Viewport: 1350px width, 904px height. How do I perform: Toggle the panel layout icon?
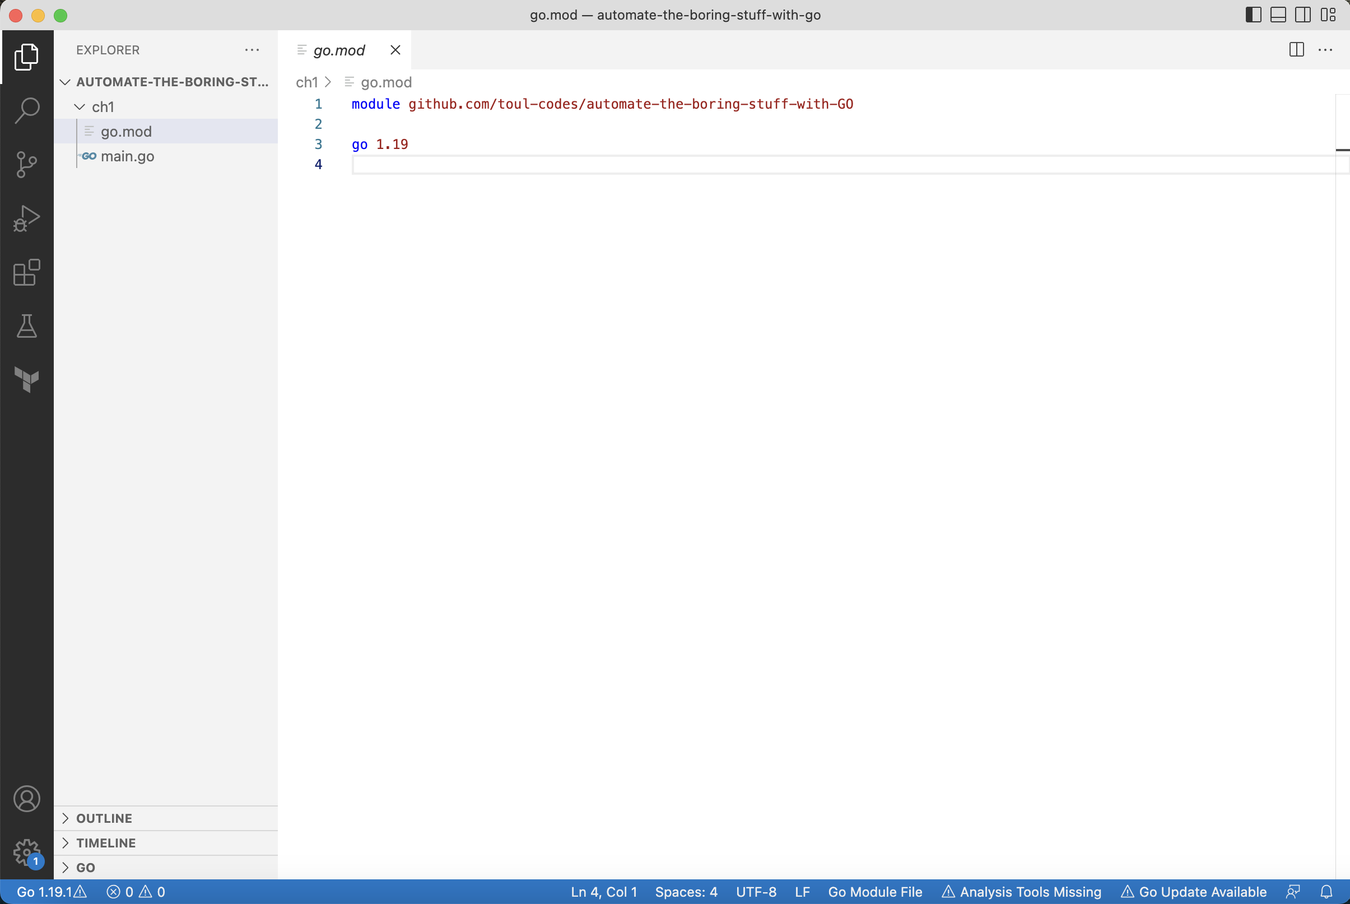(x=1277, y=14)
